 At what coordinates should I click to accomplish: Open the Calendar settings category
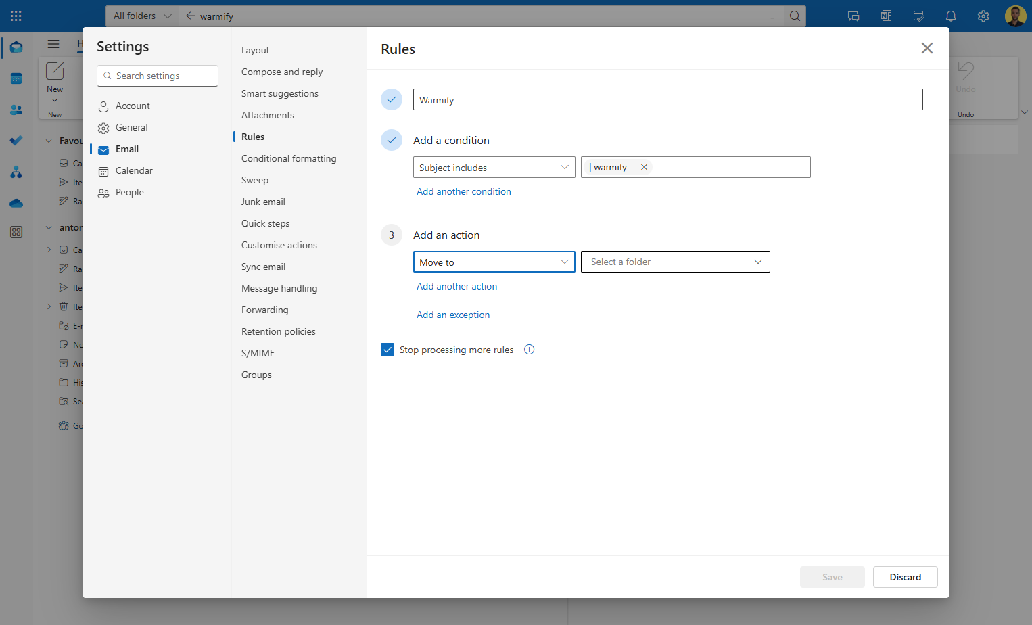(x=134, y=170)
